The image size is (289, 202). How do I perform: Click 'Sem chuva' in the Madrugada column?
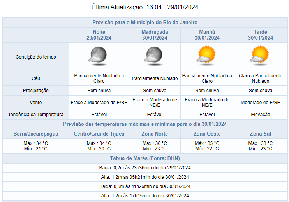tap(155, 91)
